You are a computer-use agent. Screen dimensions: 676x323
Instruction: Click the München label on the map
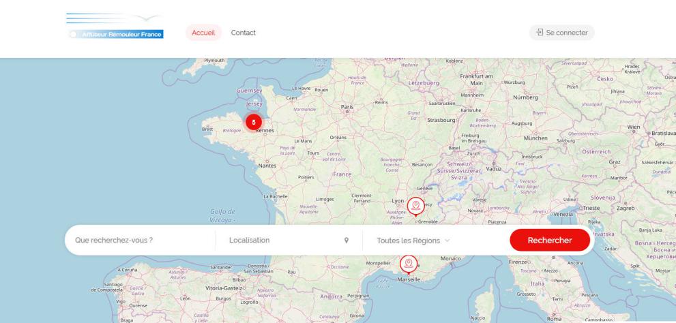pyautogui.click(x=534, y=138)
